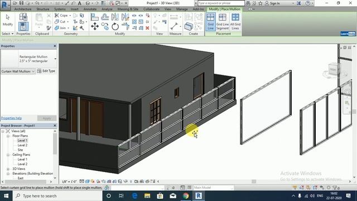Expand the 3D Views tree node
This screenshot has height=201, width=357.
(8, 169)
